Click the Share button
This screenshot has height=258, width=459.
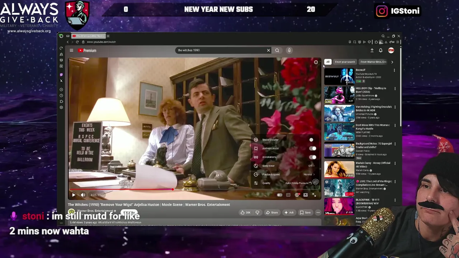(271, 212)
